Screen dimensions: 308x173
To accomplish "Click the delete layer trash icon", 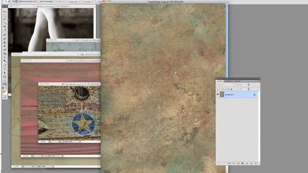I will click(x=256, y=163).
